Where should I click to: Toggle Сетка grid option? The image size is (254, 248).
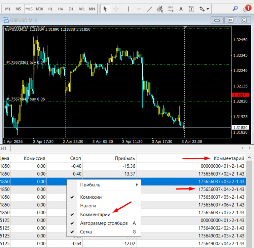(x=104, y=232)
